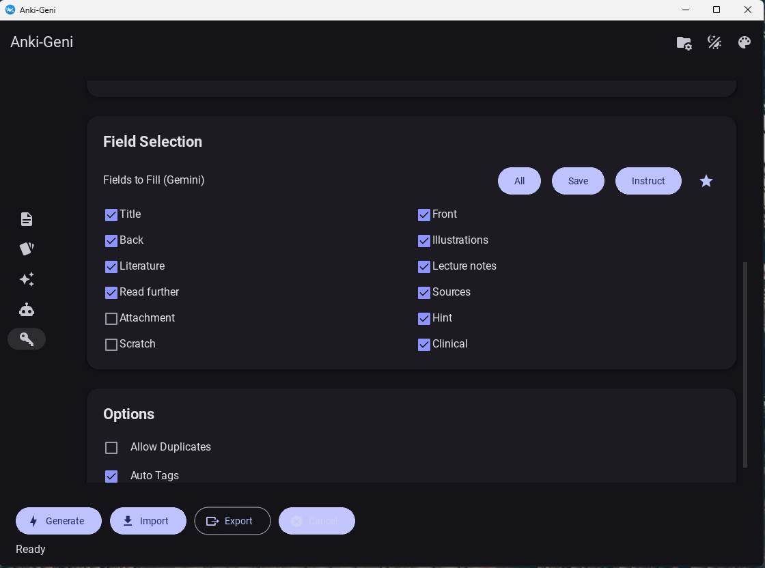Select the sparkles icon in sidebar
The height and width of the screenshot is (568, 765).
(x=27, y=279)
